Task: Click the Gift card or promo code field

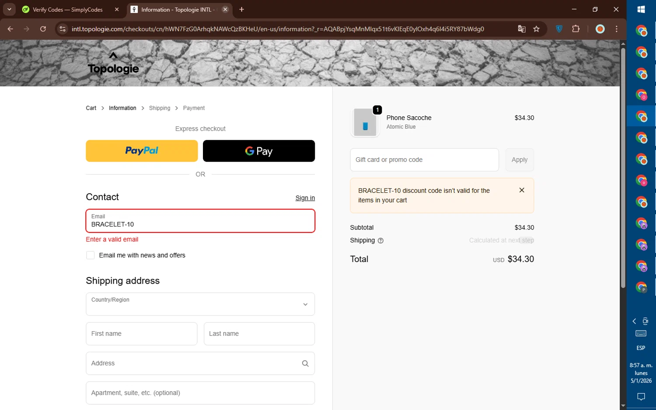Action: [424, 160]
